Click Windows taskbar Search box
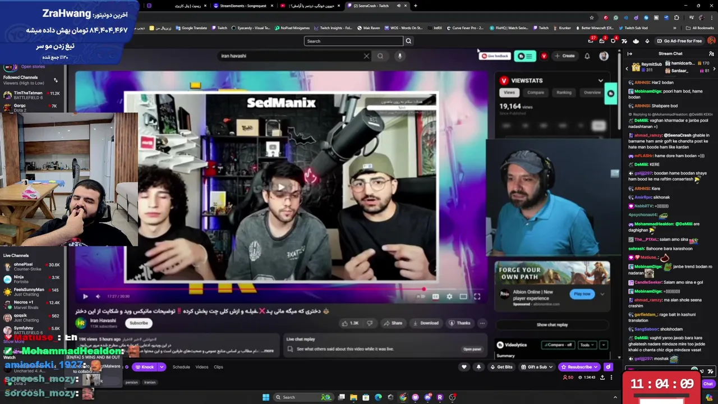This screenshot has width=718, height=404. click(x=303, y=397)
